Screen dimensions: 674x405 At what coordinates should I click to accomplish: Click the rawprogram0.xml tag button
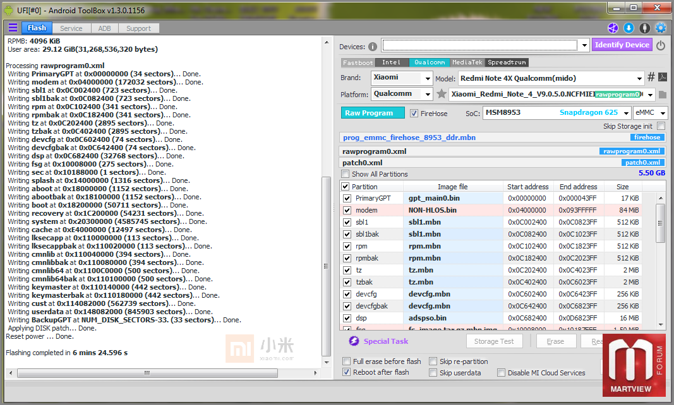pyautogui.click(x=632, y=151)
